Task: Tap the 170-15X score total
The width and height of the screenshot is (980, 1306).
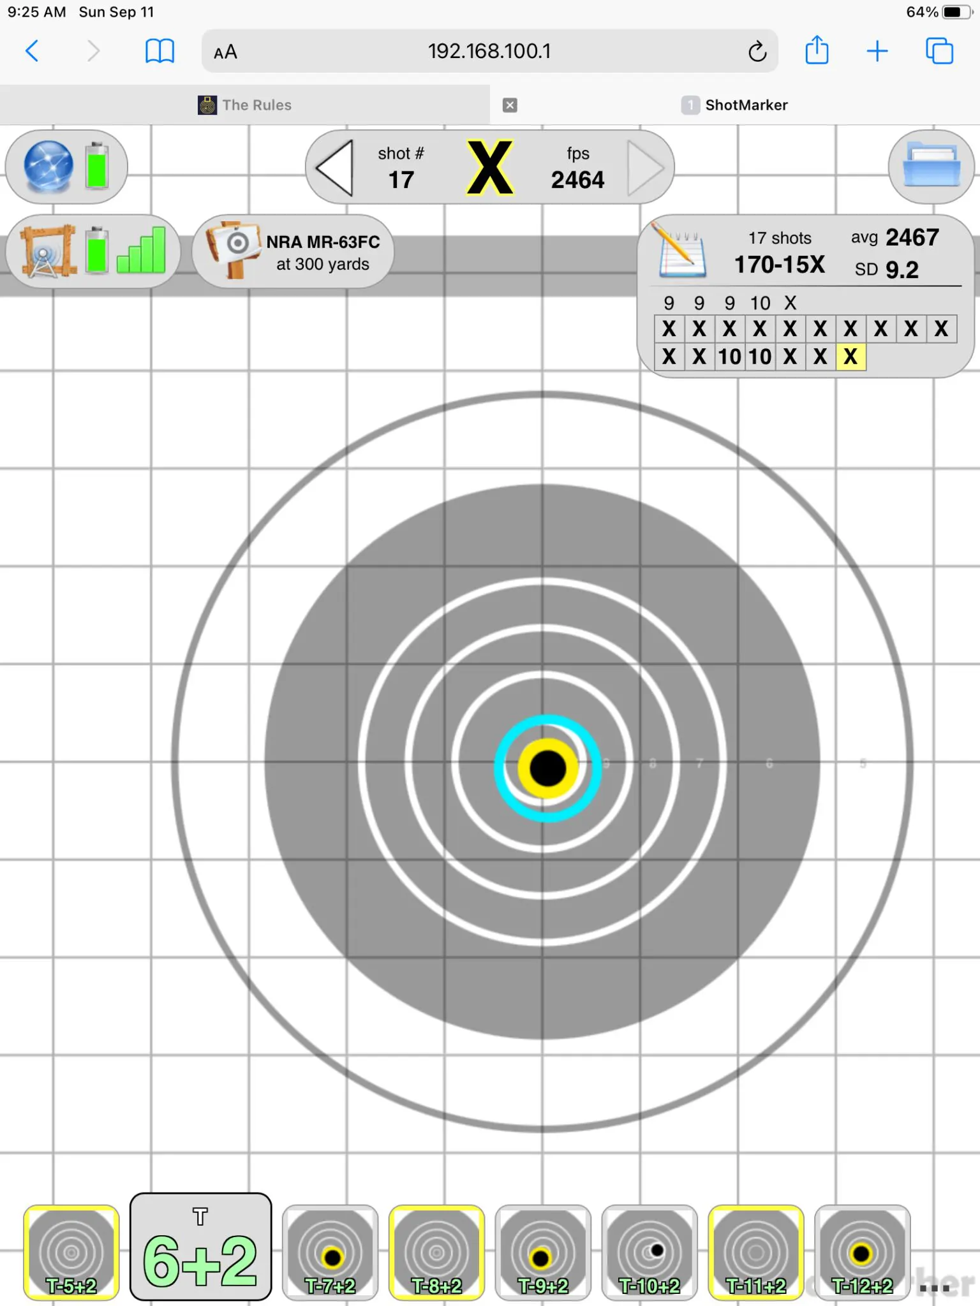Action: pos(780,264)
